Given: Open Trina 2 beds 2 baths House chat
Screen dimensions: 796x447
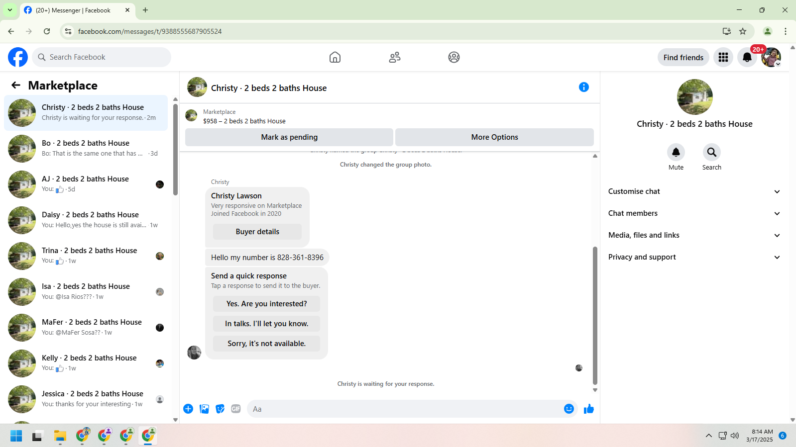Looking at the screenshot, I should (86, 256).
